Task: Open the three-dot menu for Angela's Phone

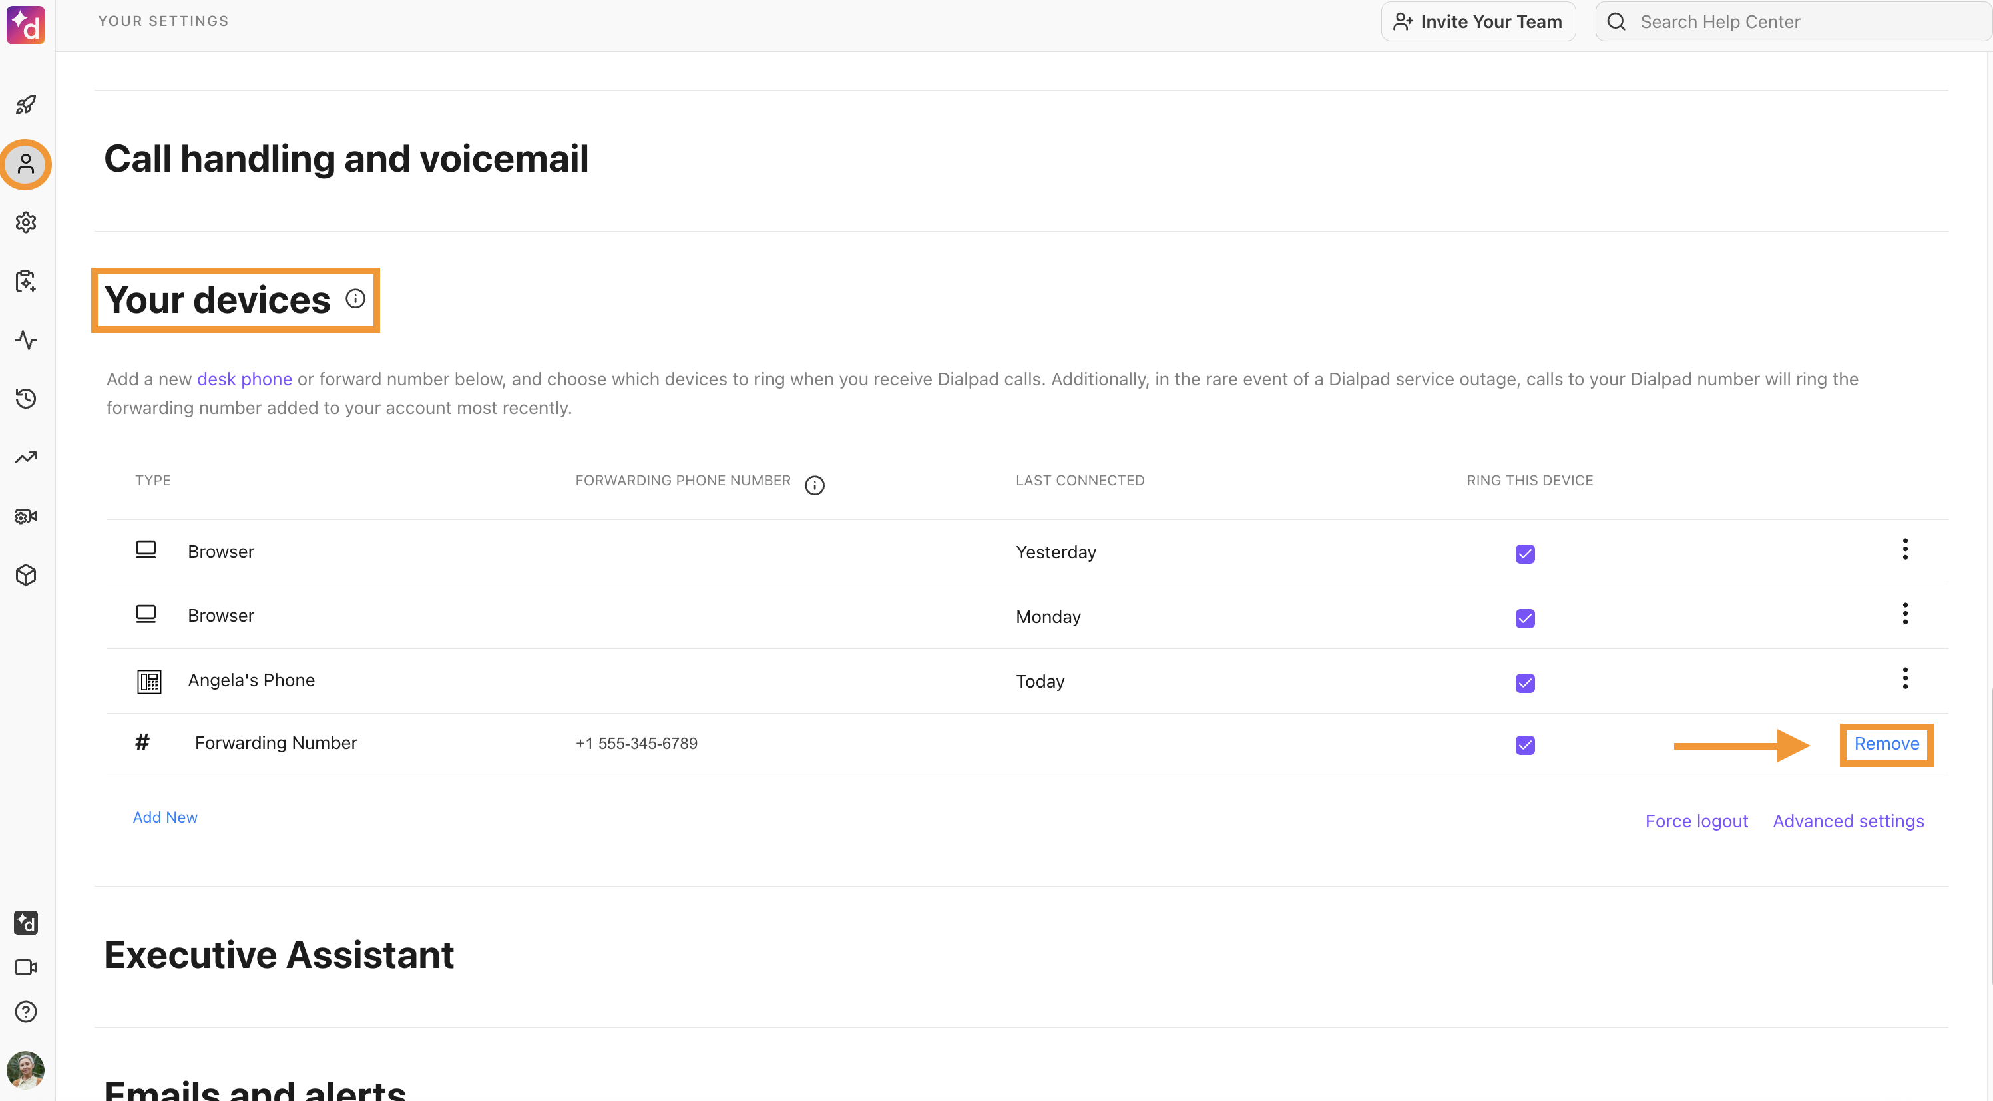Action: pyautogui.click(x=1905, y=678)
